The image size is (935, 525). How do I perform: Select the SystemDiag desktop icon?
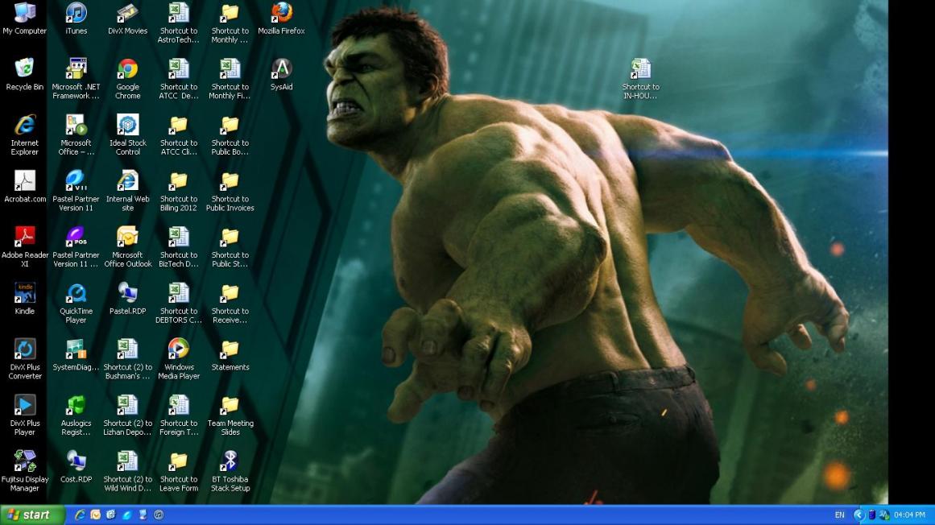click(x=76, y=349)
